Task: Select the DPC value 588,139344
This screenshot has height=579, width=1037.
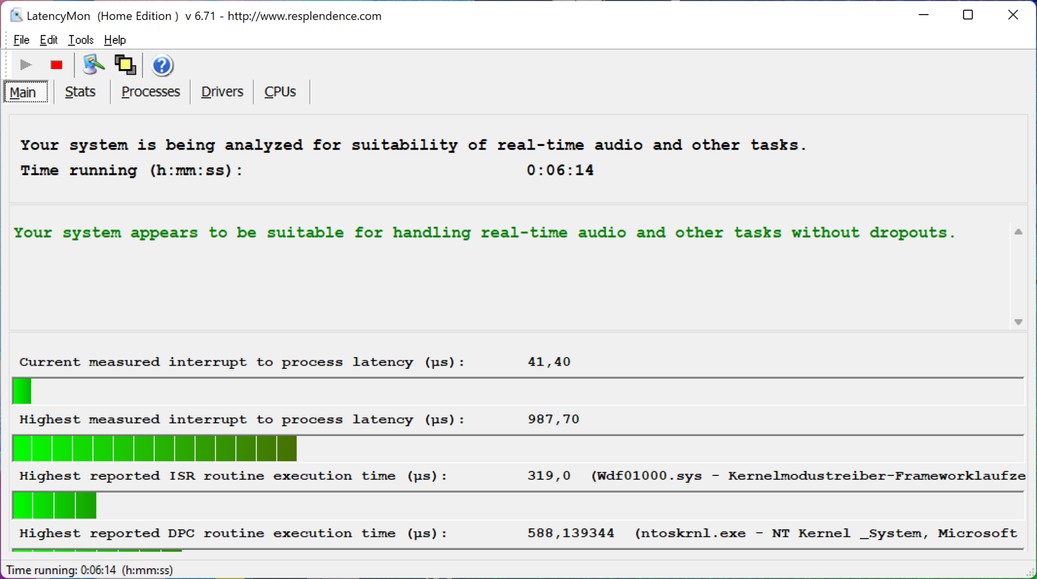Action: point(571,533)
